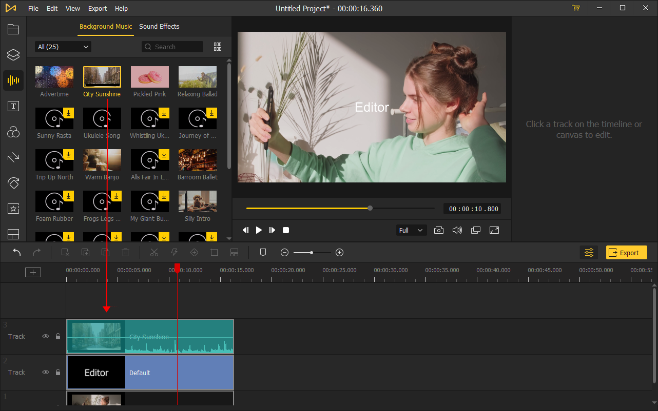Hide track 3 with eye icon
This screenshot has height=411, width=658.
pyautogui.click(x=46, y=337)
